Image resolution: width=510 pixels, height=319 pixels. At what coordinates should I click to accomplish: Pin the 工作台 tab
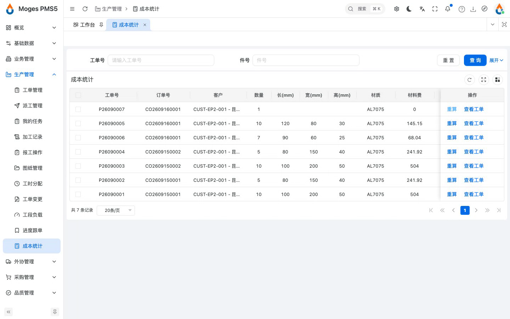pos(101,25)
